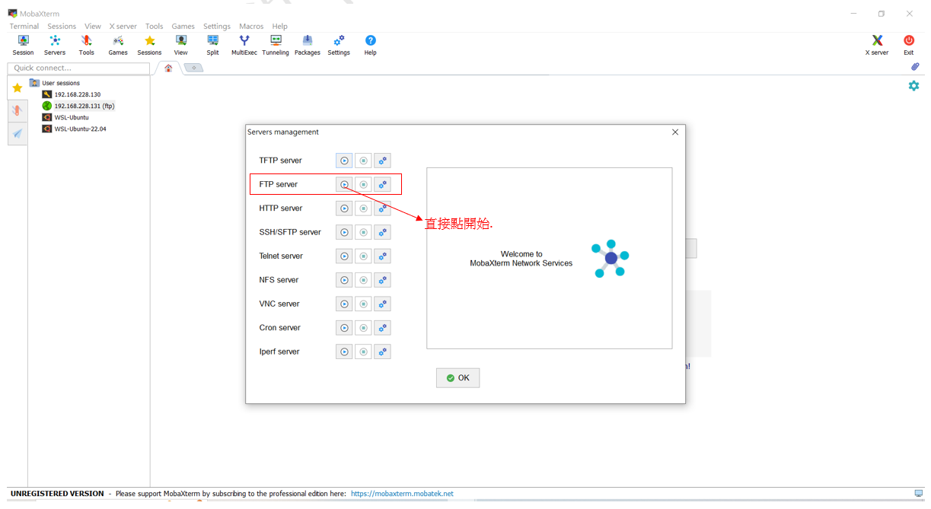Image resolution: width=931 pixels, height=509 pixels.
Task: Stop the TFTP server
Action: click(363, 161)
